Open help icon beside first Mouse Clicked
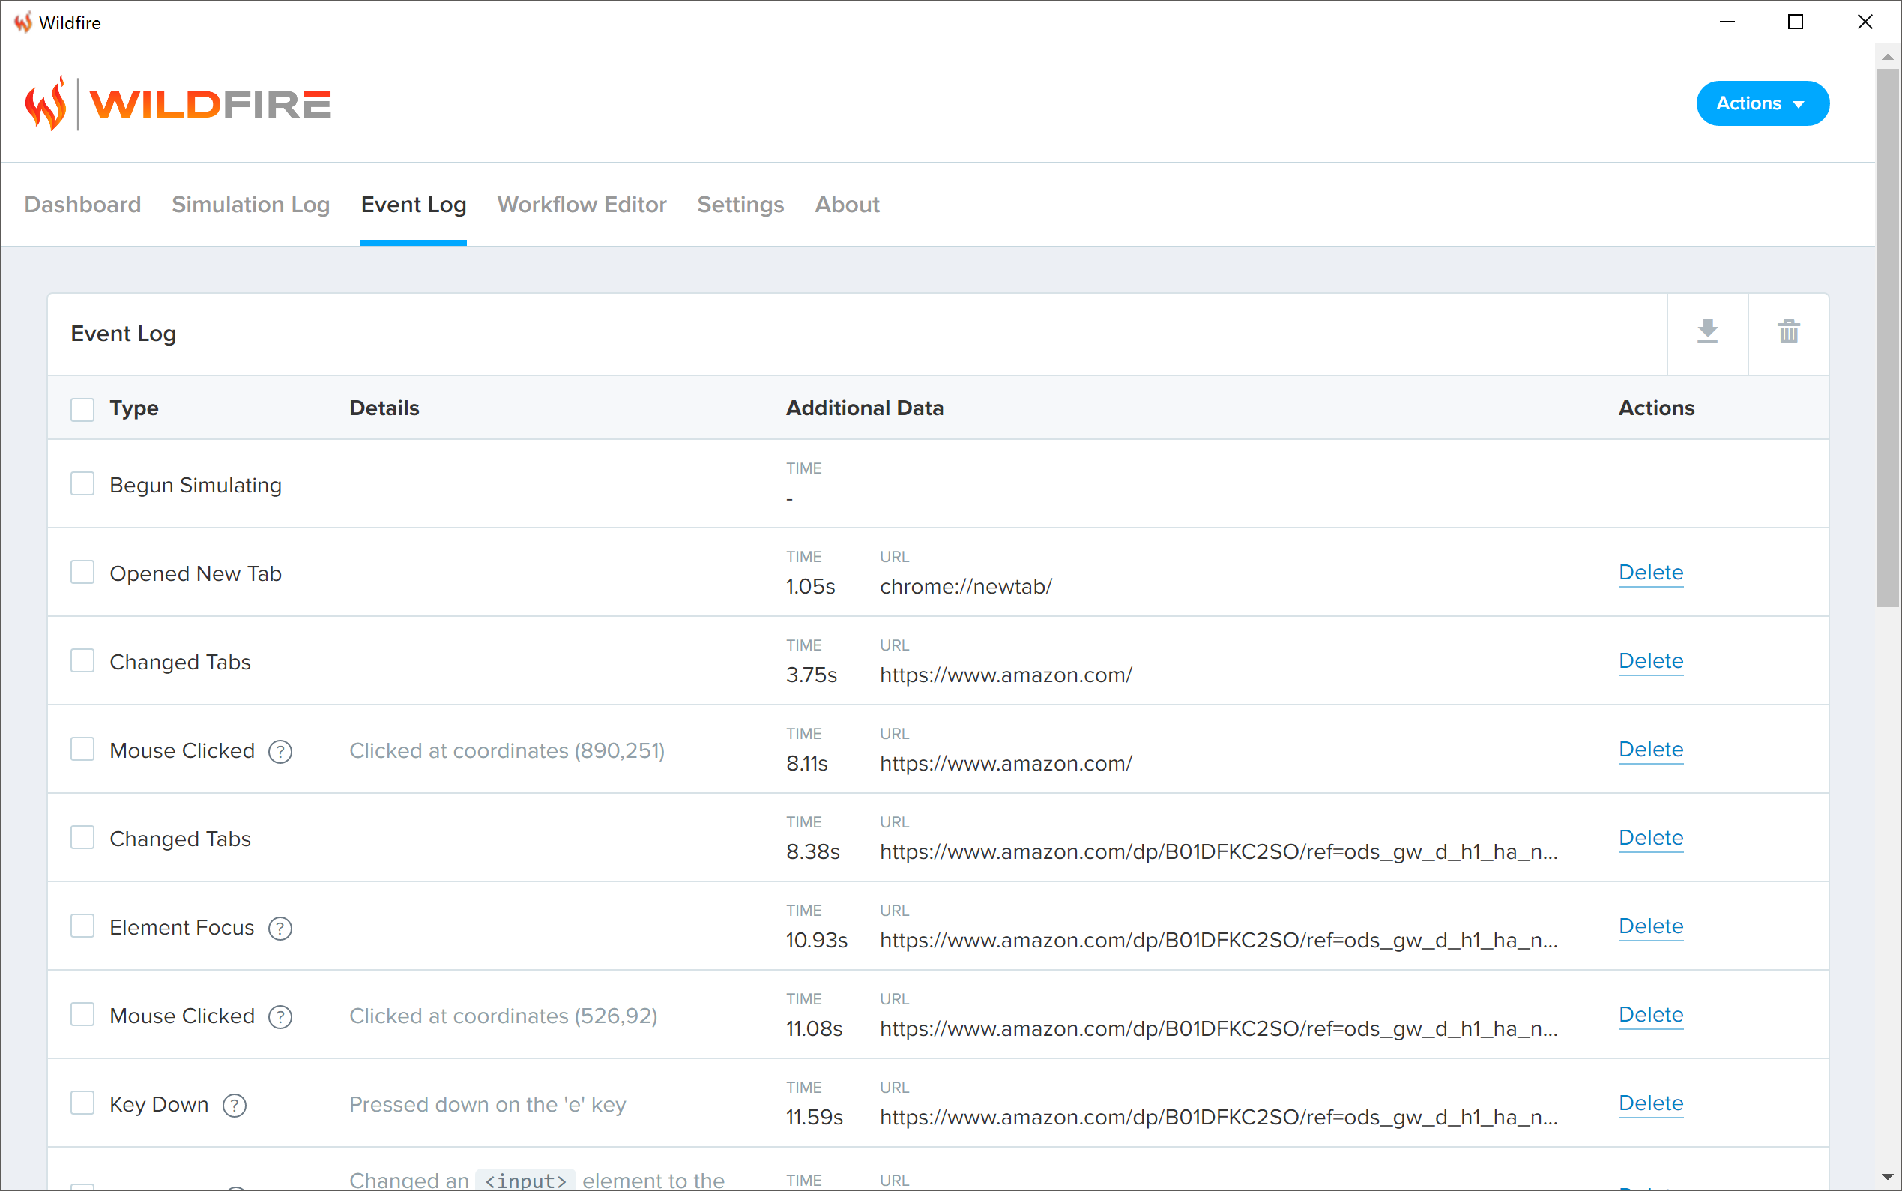Viewport: 1902px width, 1191px height. (x=280, y=752)
